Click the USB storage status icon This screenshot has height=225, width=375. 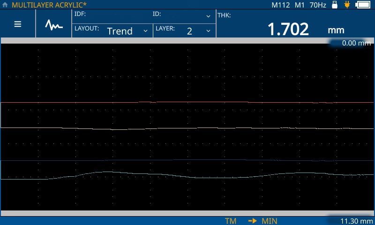click(x=335, y=5)
